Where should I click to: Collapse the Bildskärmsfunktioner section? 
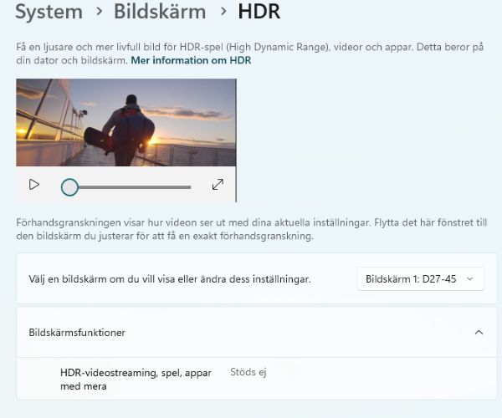point(479,332)
